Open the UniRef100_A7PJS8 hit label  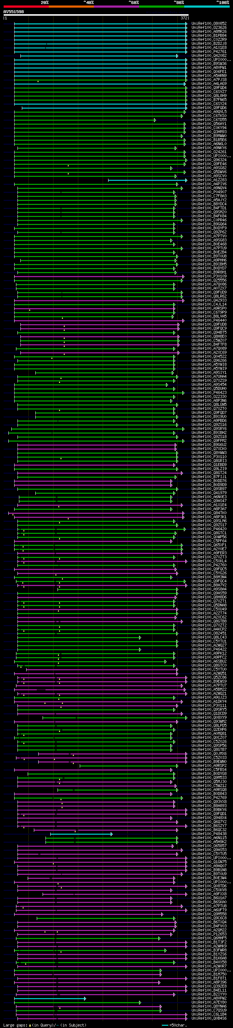(209, 79)
